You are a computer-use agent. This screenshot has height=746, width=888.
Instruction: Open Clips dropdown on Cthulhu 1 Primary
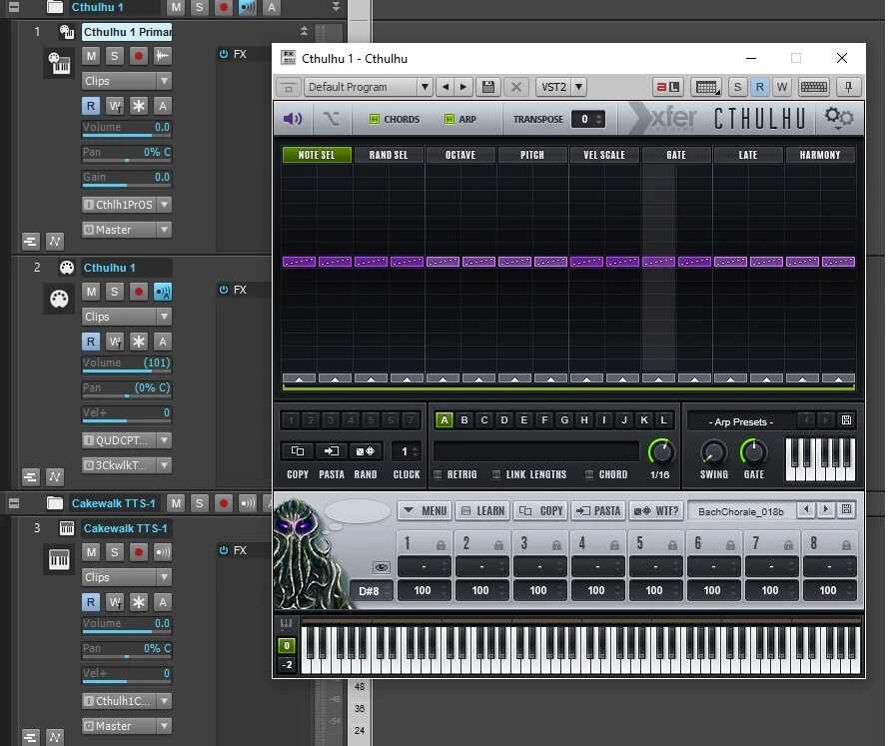164,81
